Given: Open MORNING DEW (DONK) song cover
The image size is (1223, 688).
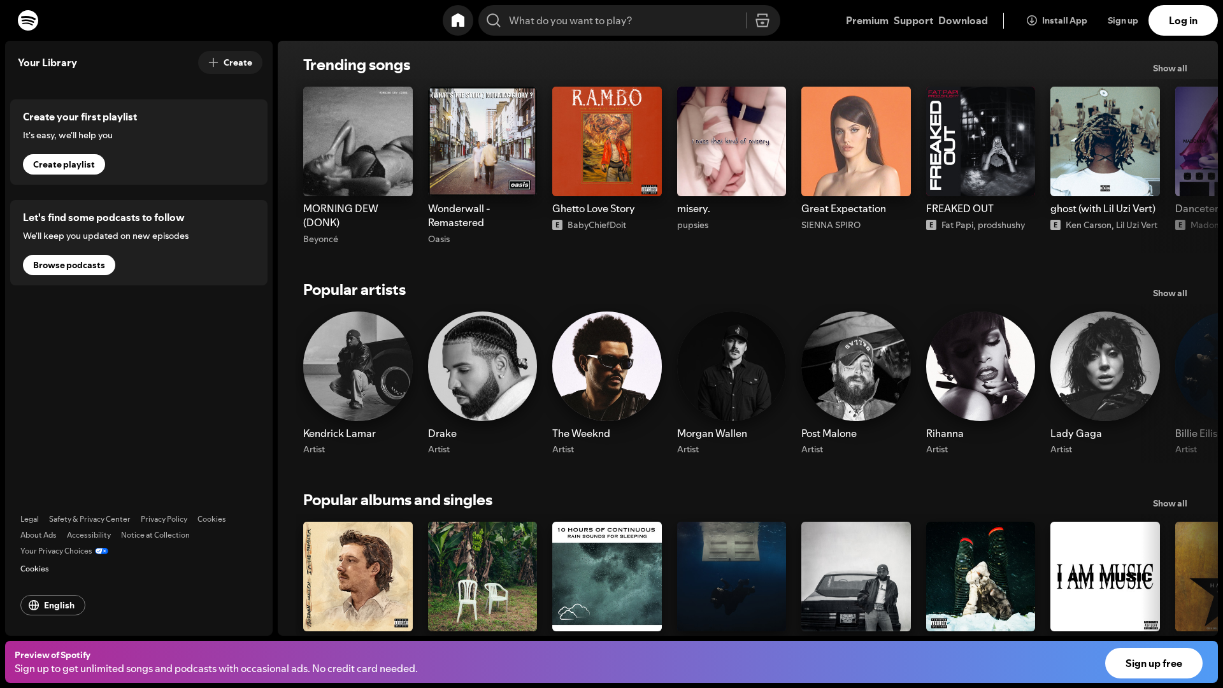Looking at the screenshot, I should 358,141.
